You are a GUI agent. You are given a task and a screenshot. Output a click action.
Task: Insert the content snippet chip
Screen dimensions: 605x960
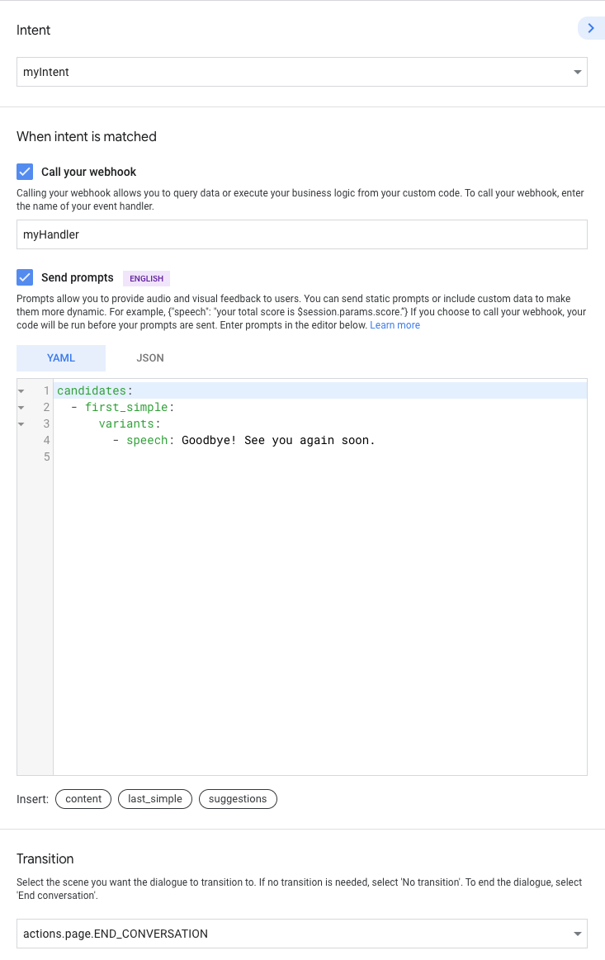pos(83,799)
